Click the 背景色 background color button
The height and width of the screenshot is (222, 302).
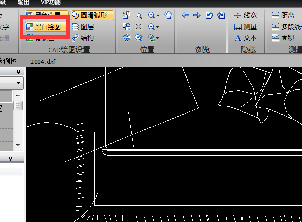[x=40, y=38]
